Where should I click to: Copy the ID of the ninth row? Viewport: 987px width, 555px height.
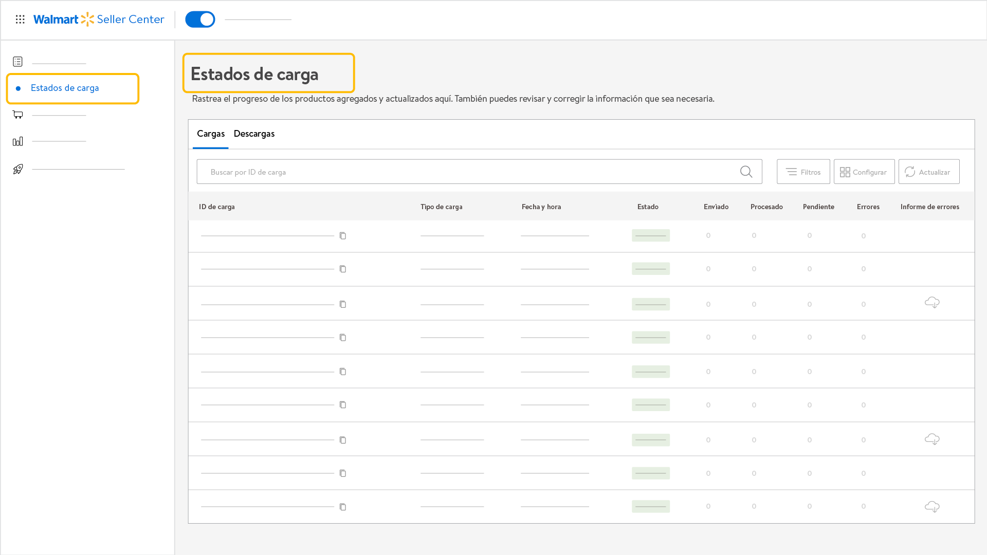click(343, 507)
